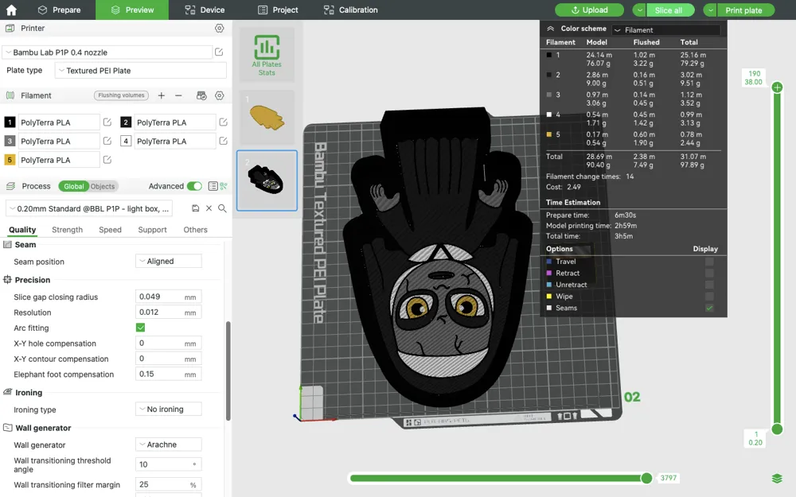Disable Seams display checkbox
The image size is (796, 497).
click(x=709, y=308)
